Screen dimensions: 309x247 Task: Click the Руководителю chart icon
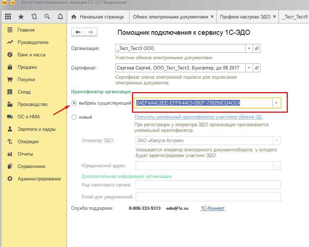click(x=10, y=42)
